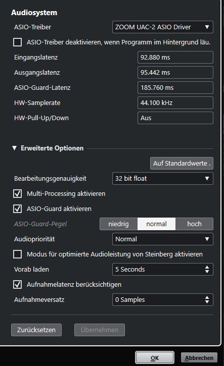Image resolution: width=224 pixels, height=366 pixels.
Task: Click the Zurücksetzen button
Action: (x=36, y=330)
